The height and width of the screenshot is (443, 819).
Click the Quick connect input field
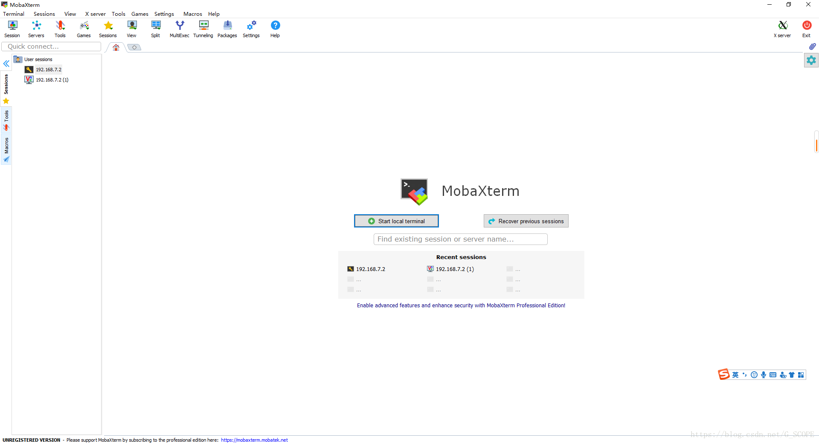(x=51, y=47)
